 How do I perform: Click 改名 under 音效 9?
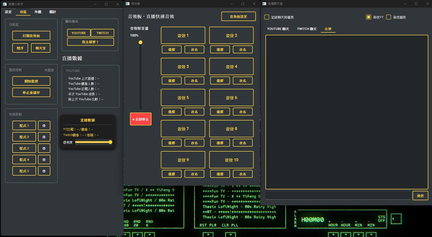coord(194,174)
